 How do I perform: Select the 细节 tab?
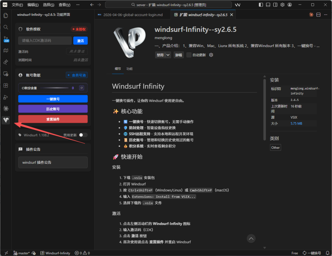click(118, 69)
